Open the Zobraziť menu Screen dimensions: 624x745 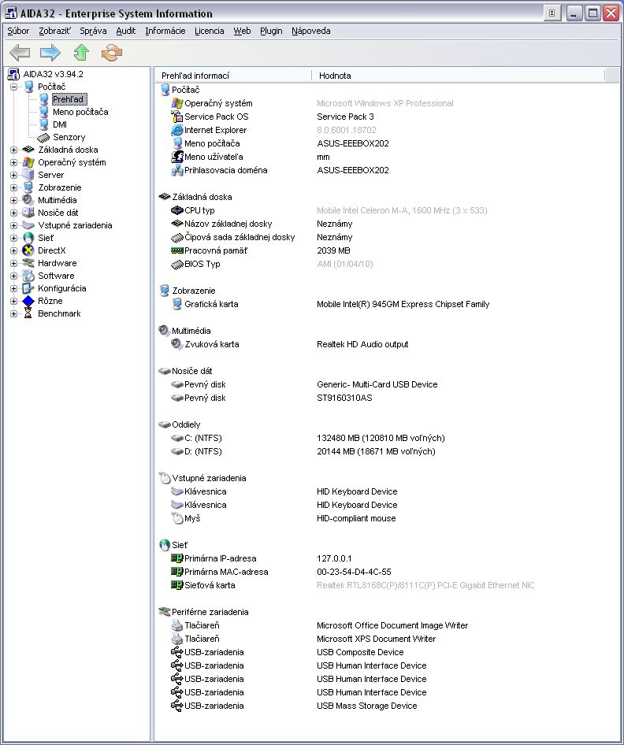coord(54,31)
